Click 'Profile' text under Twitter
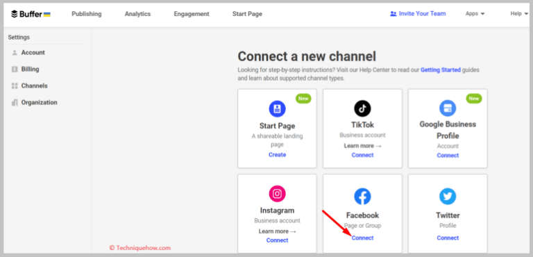The height and width of the screenshot is (257, 533). coord(448,226)
